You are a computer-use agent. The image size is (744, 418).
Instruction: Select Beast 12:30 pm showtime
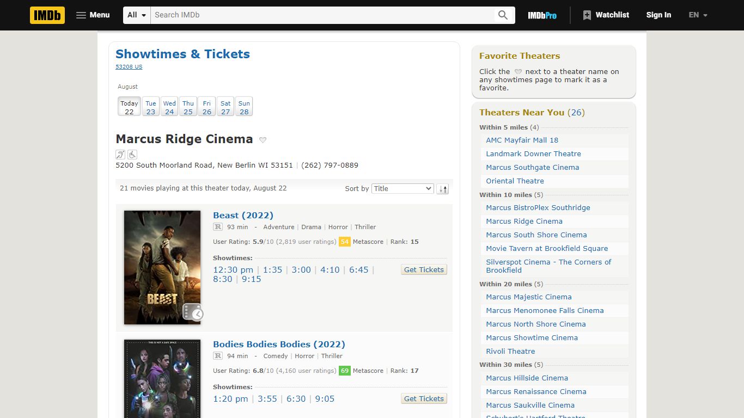[233, 269]
